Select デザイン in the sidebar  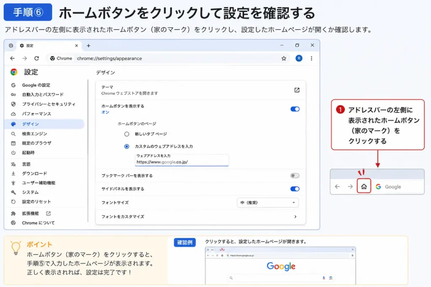coord(45,124)
